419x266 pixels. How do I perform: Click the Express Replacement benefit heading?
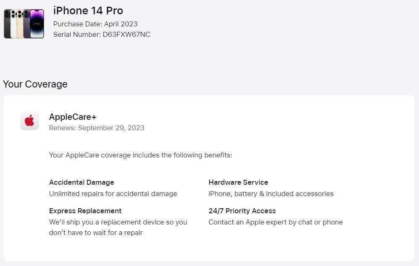(x=85, y=211)
